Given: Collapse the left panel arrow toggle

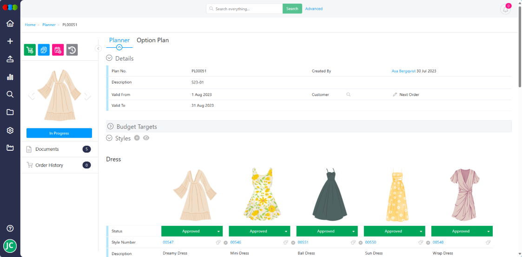Looking at the screenshot, I should click(x=98, y=48).
